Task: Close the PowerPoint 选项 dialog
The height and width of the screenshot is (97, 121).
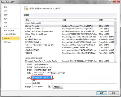Action: point(117,1)
